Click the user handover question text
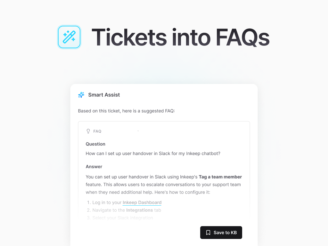328x246 pixels. point(153,153)
